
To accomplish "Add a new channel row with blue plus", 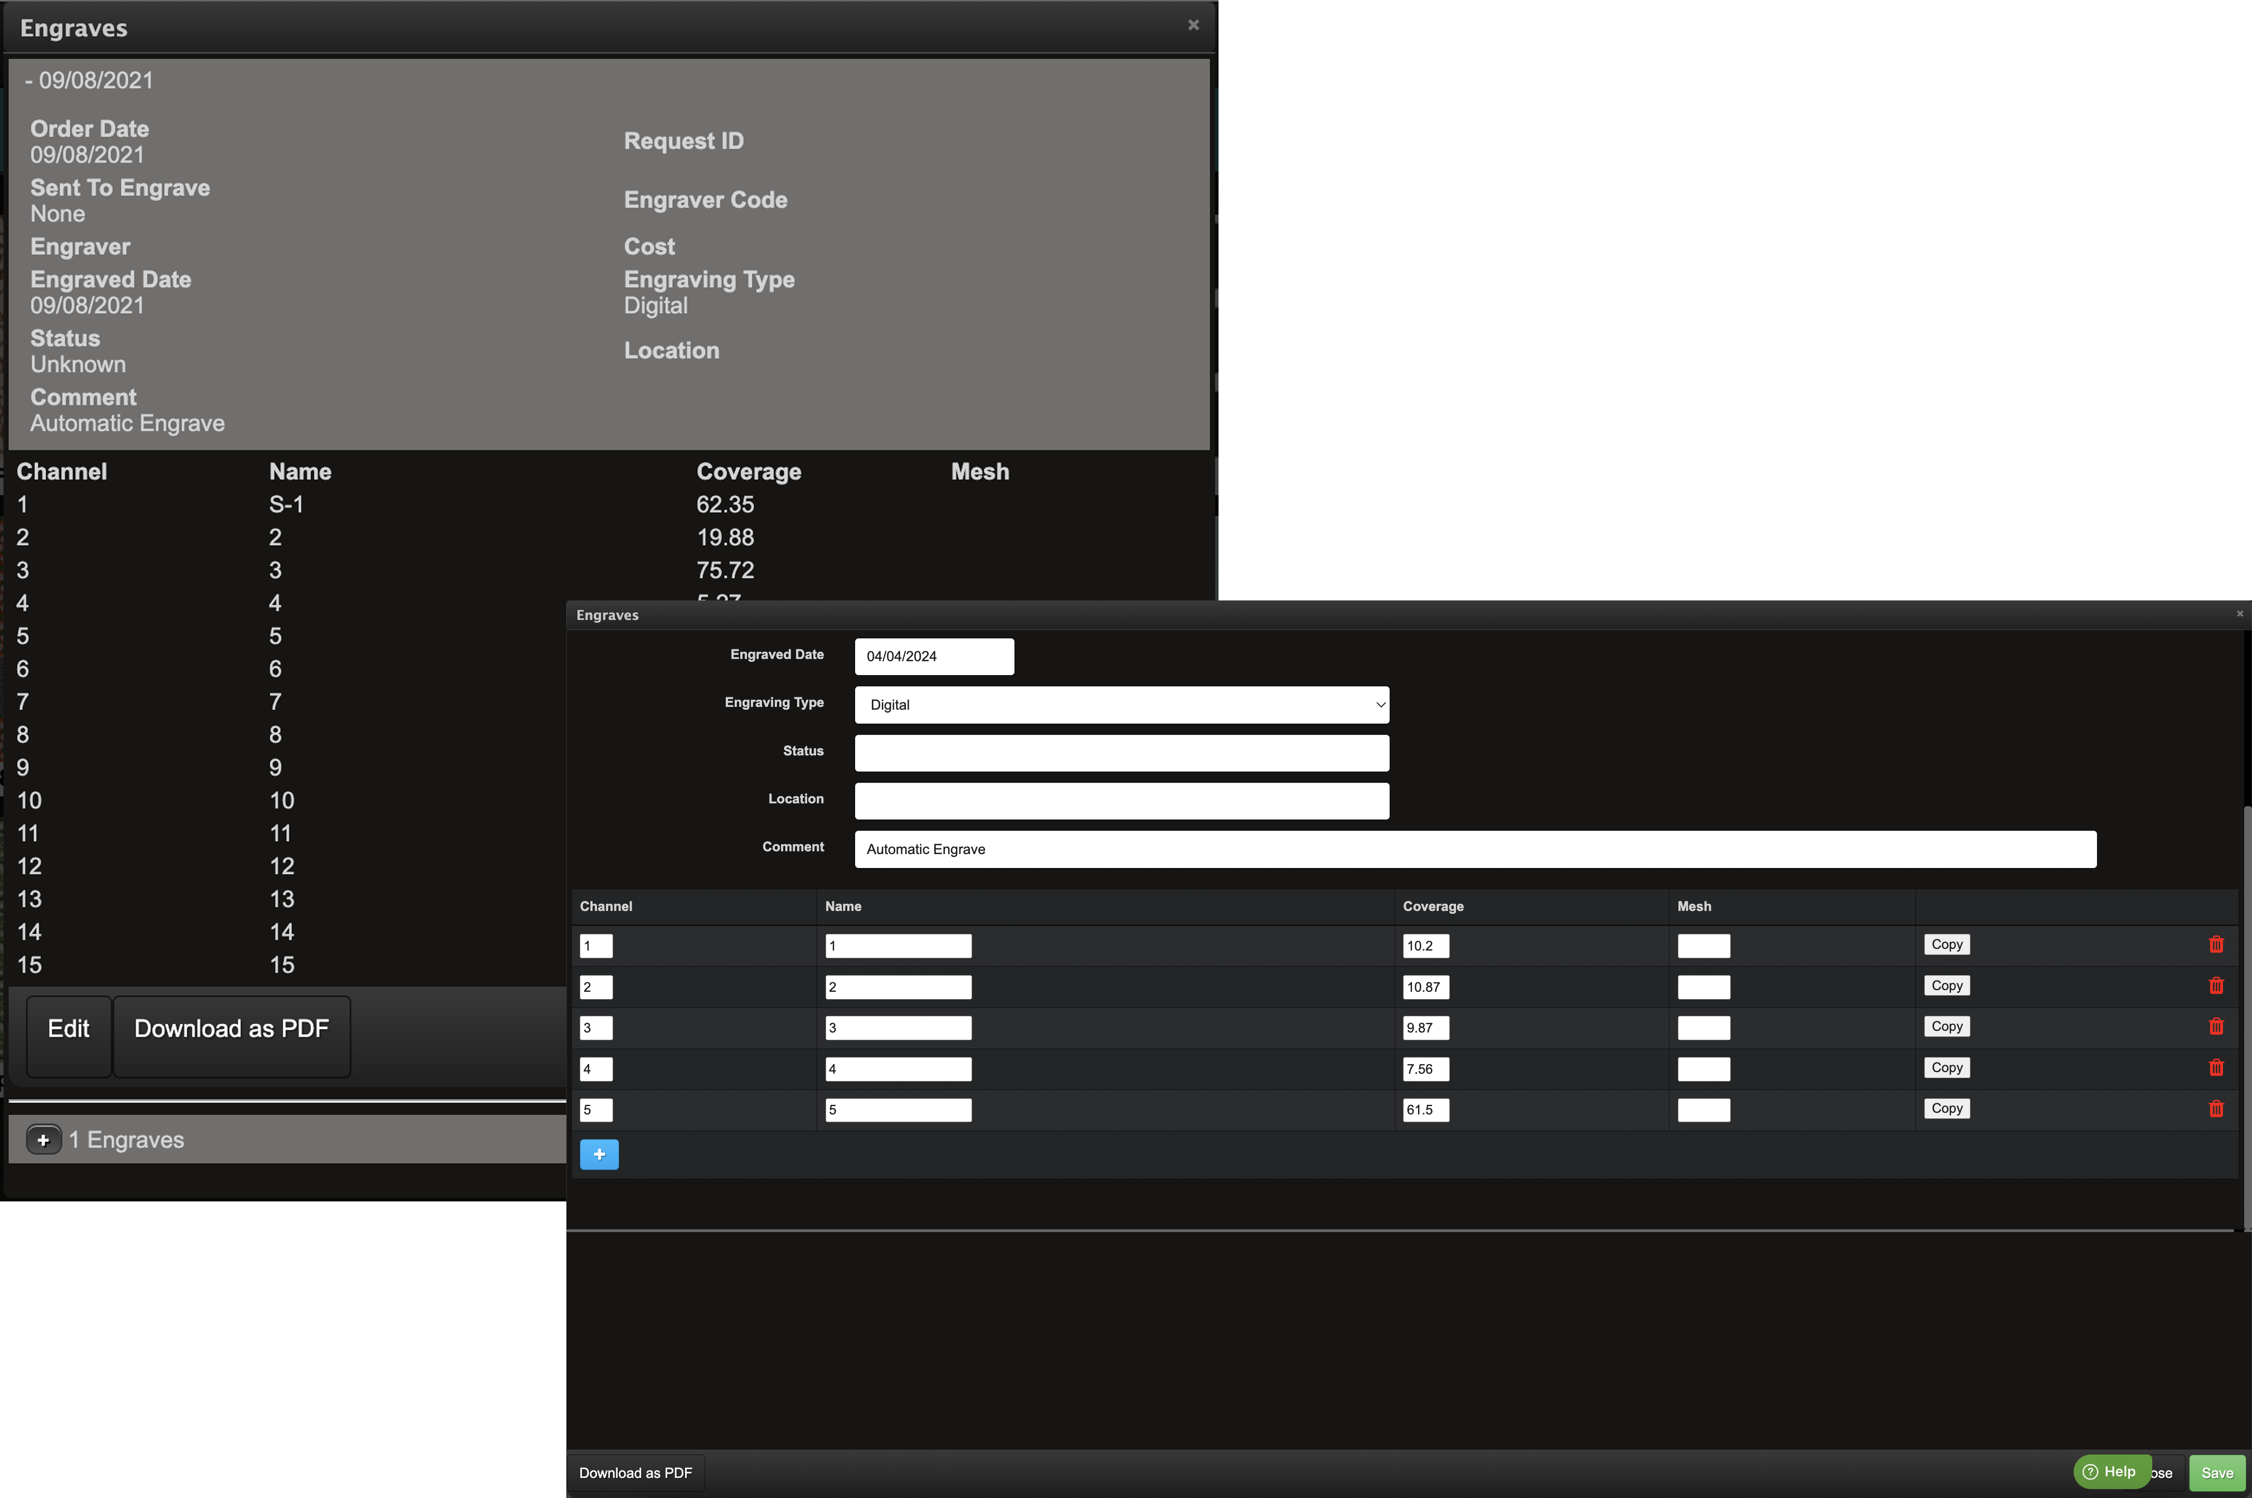I will (x=599, y=1154).
